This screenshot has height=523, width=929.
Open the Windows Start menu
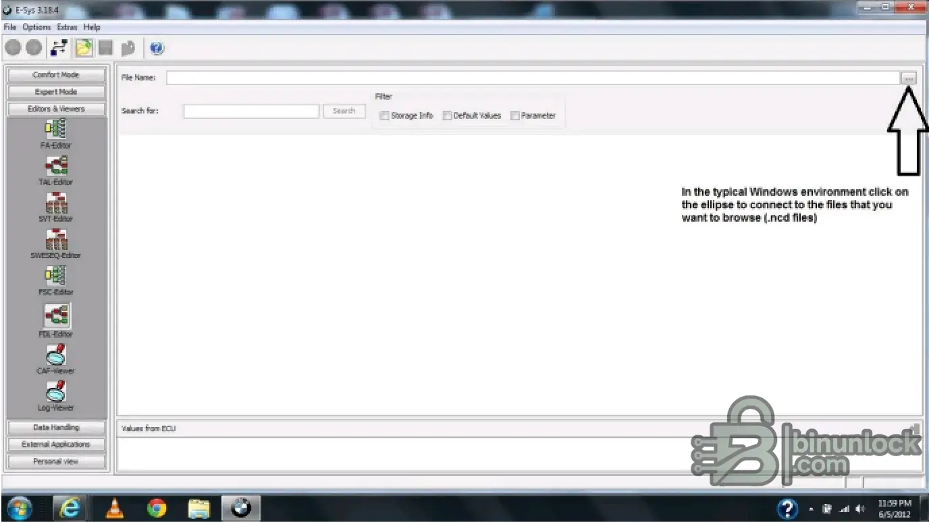pyautogui.click(x=20, y=508)
